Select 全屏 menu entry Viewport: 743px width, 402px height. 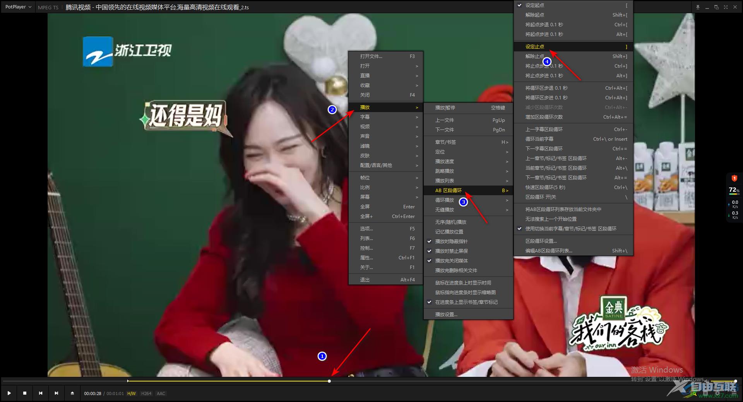386,206
